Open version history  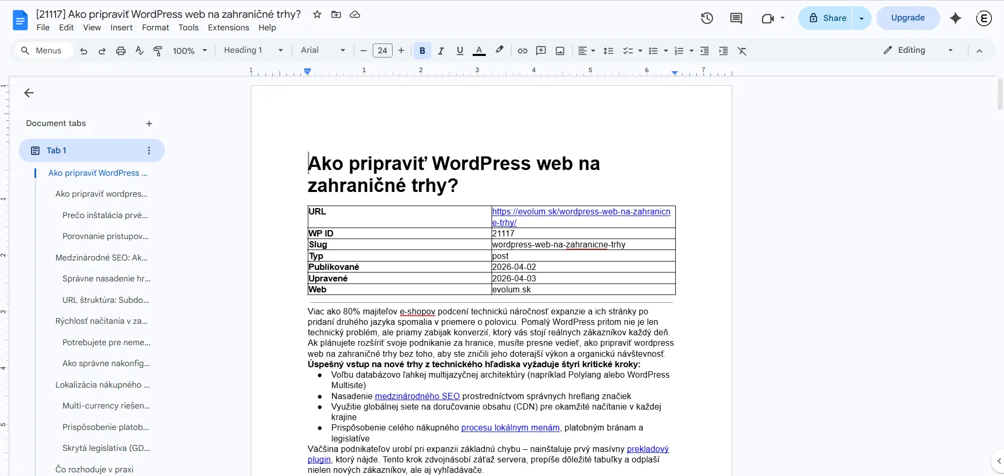(x=707, y=18)
